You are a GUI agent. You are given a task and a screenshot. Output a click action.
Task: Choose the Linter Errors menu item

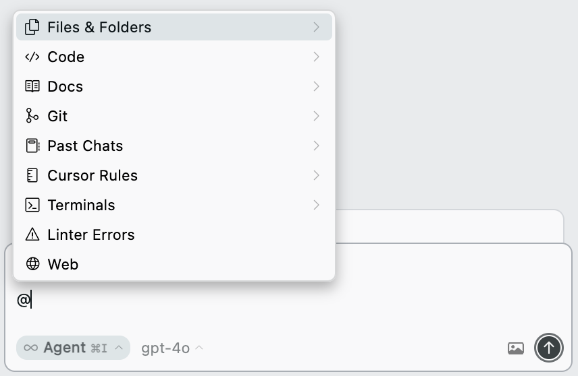(91, 235)
